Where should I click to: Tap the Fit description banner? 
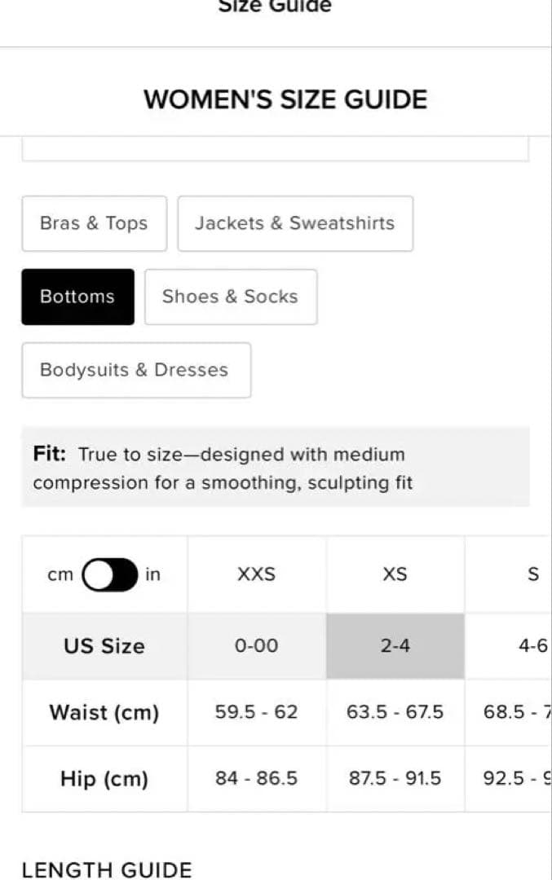(275, 468)
